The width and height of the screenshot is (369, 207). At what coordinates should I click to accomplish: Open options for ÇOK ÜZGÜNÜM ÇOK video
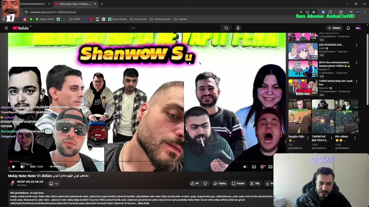click(357, 45)
